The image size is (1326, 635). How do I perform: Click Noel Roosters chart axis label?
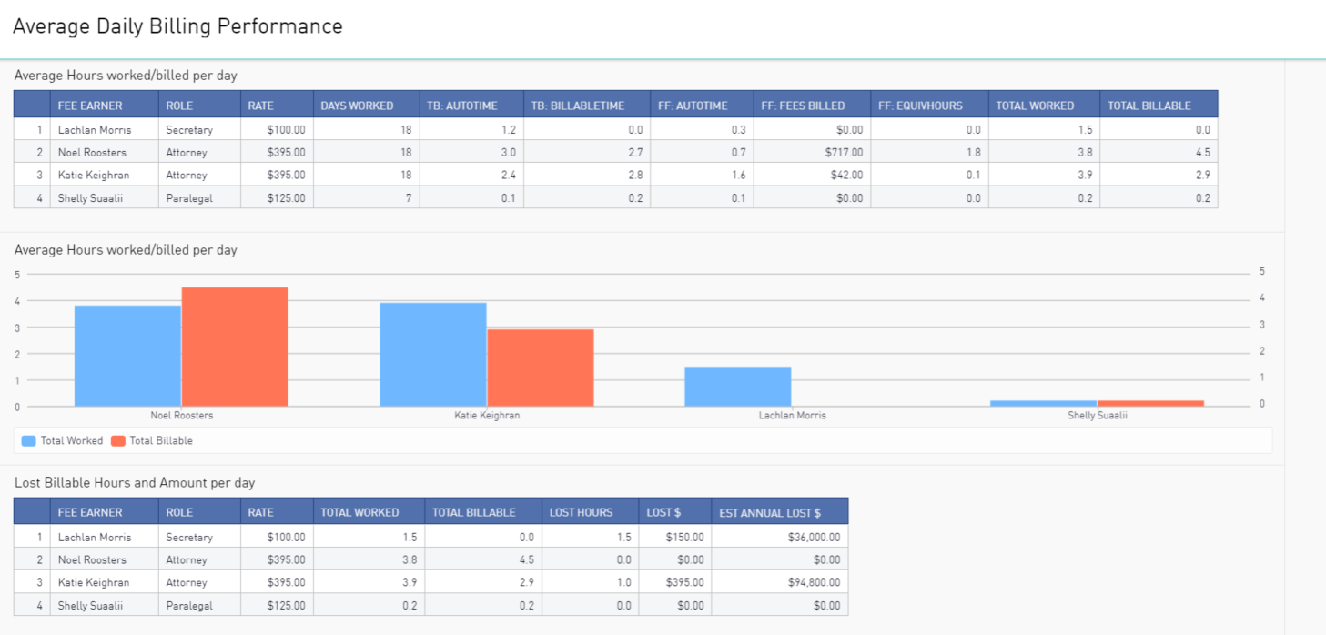tap(182, 415)
